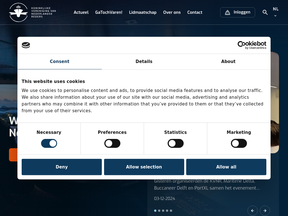This screenshot has width=288, height=216.
Task: Click the Allow selection button
Action: pos(144,167)
